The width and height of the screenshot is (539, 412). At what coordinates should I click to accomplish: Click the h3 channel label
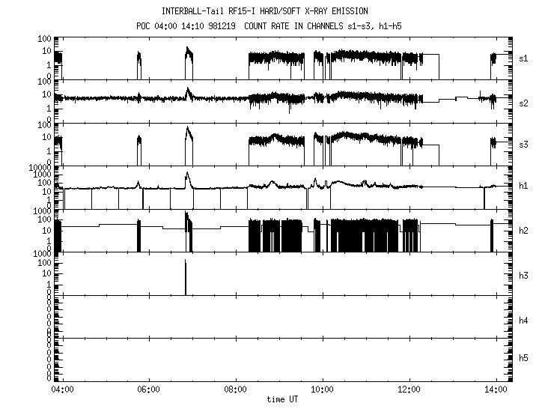point(524,275)
